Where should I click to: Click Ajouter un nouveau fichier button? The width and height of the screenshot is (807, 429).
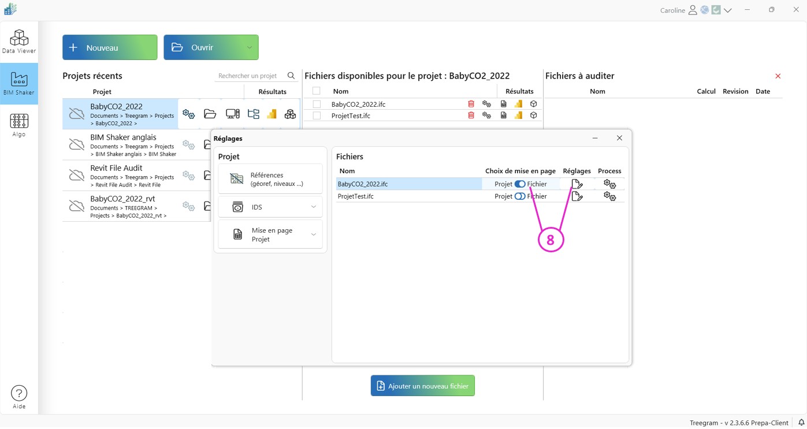coord(422,386)
